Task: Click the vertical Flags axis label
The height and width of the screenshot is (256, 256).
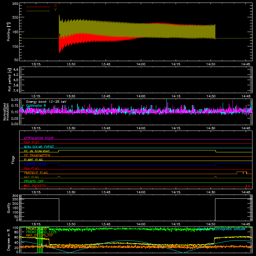Action: (13, 160)
